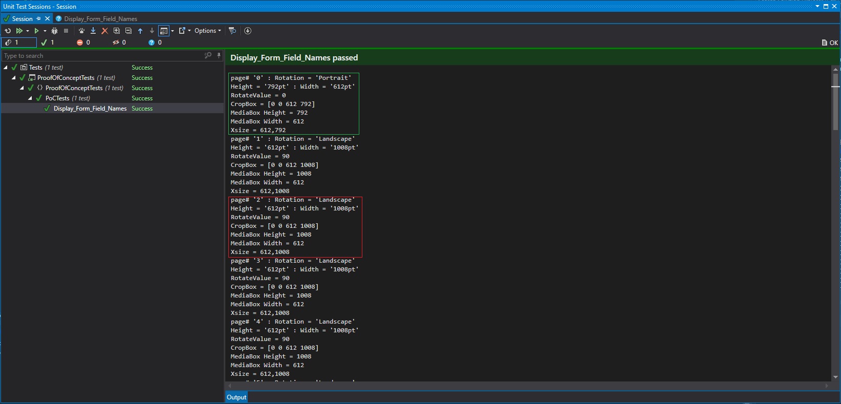The width and height of the screenshot is (841, 404).
Task: Open the Options dropdown menu
Action: 208,31
